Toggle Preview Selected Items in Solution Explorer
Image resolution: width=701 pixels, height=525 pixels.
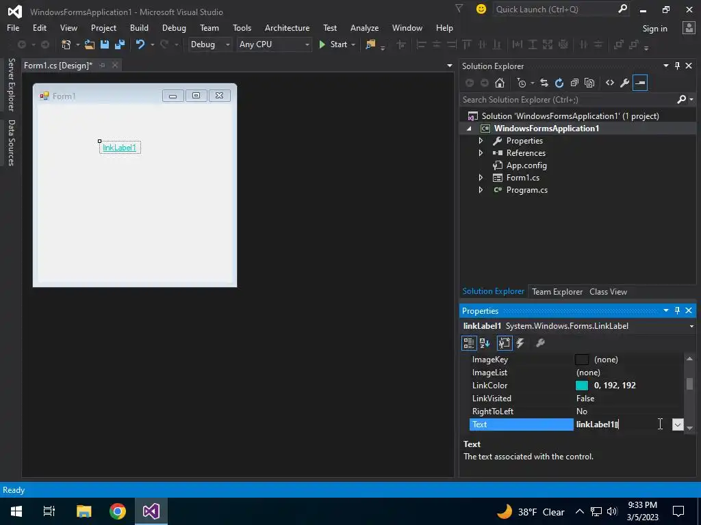point(640,83)
